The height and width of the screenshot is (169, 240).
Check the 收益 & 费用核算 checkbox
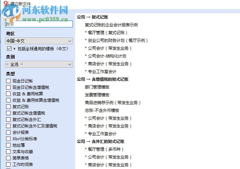point(8,94)
